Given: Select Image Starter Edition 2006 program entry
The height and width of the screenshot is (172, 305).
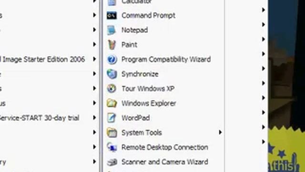Looking at the screenshot, I should coord(49,59).
